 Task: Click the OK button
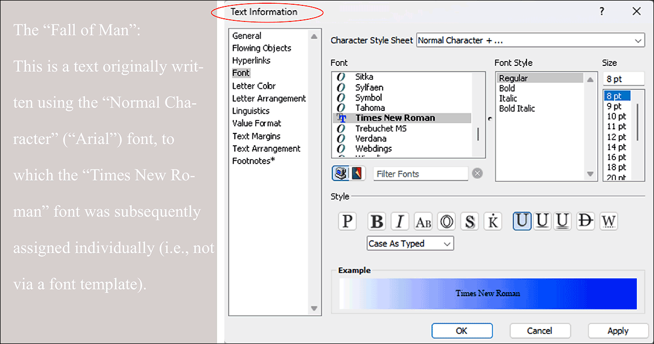pos(462,331)
